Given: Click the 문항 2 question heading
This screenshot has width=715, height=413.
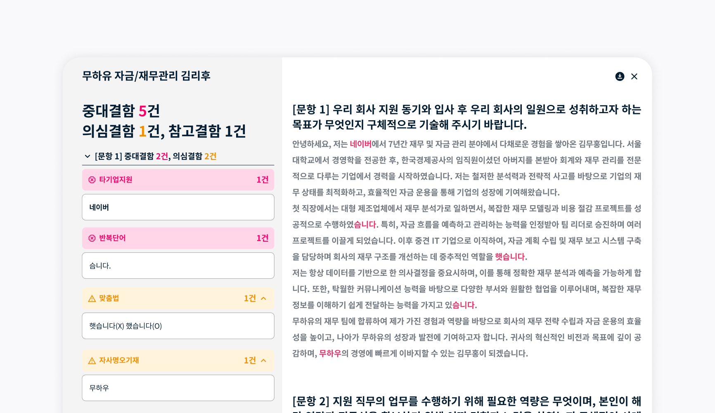Looking at the screenshot, I should pyautogui.click(x=466, y=401).
